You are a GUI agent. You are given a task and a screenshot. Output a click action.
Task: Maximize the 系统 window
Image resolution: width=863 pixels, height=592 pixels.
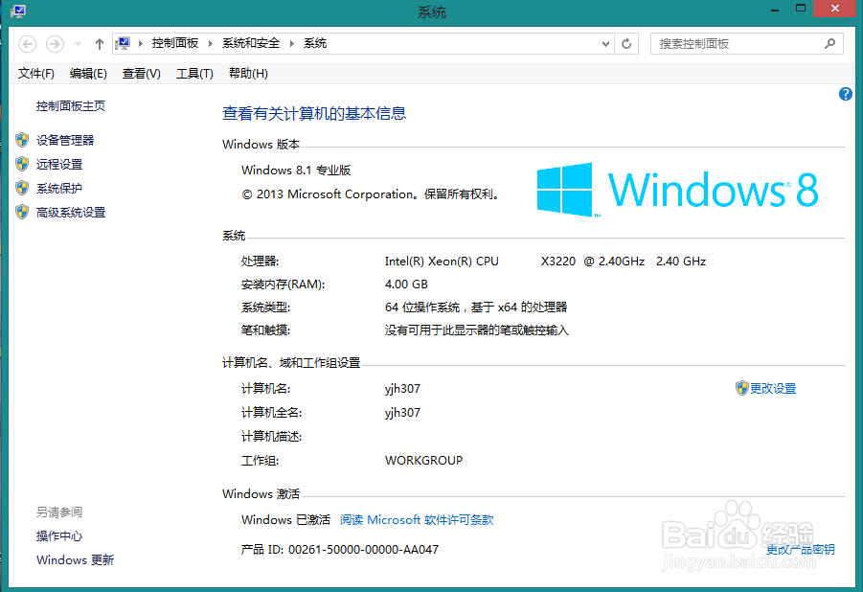[x=801, y=9]
